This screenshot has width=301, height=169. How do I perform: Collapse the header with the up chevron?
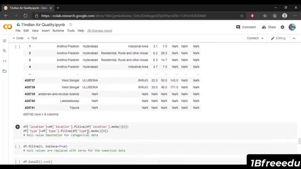(x=294, y=38)
